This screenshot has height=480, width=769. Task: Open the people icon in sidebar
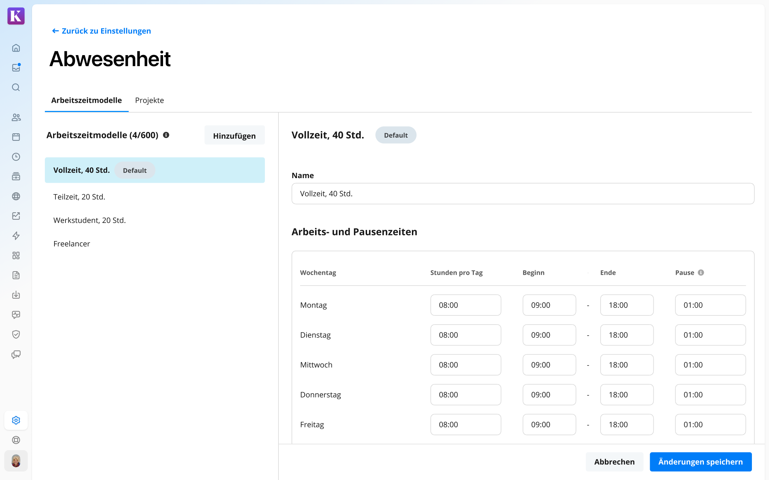pyautogui.click(x=16, y=117)
